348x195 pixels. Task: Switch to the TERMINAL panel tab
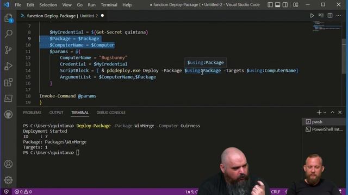pos(80,113)
